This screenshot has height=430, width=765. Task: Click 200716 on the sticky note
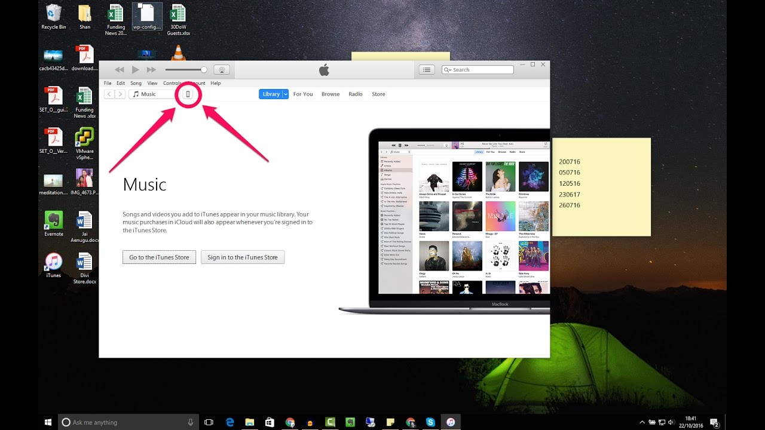coord(570,162)
